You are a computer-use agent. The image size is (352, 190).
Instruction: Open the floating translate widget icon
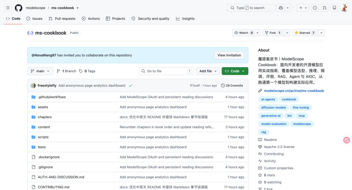click(x=346, y=140)
